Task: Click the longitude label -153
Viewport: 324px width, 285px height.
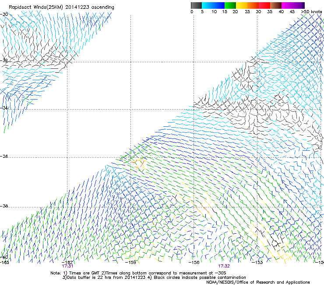Action: point(257,263)
